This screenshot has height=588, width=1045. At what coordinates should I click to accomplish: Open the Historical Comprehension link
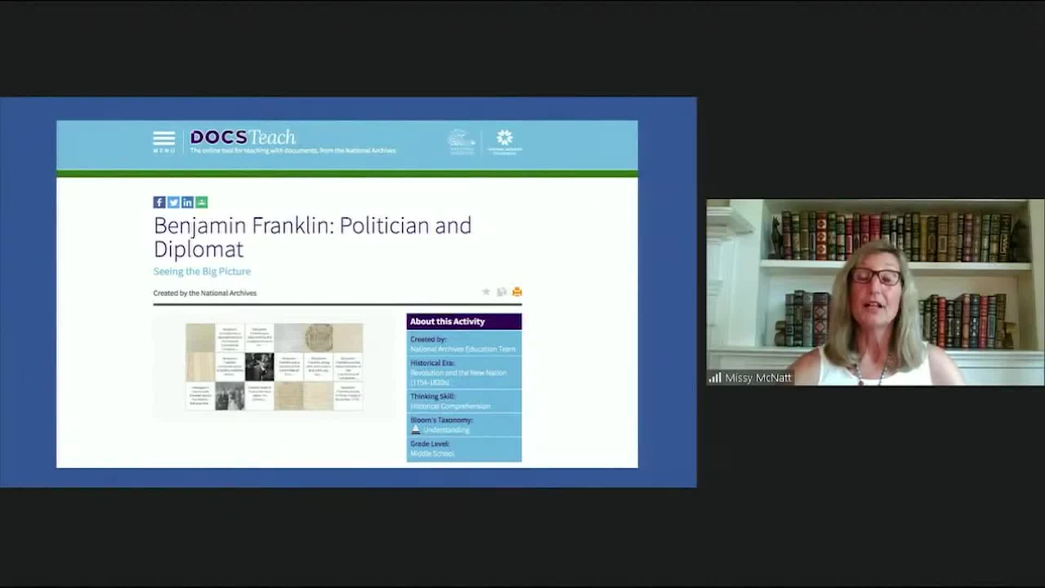(x=450, y=406)
